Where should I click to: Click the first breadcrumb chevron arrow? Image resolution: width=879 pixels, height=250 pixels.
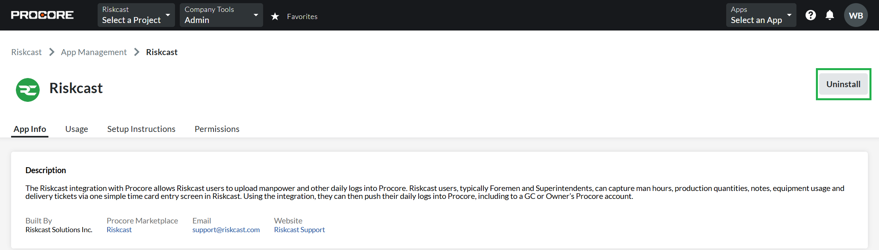(x=52, y=52)
